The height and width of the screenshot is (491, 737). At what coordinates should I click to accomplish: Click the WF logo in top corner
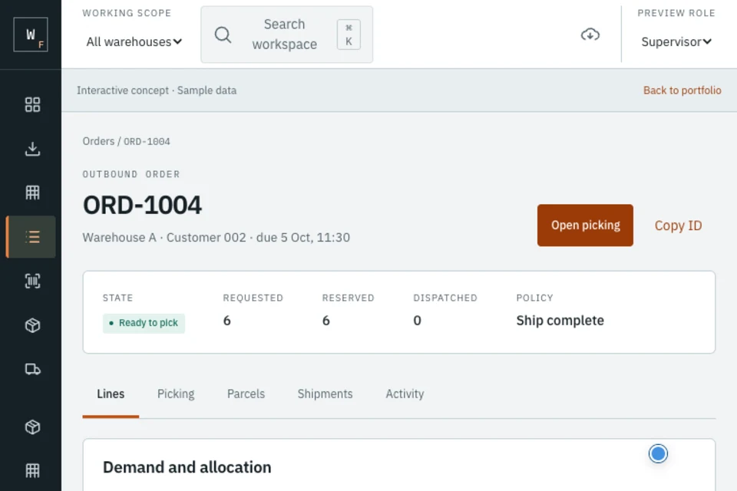pos(31,35)
